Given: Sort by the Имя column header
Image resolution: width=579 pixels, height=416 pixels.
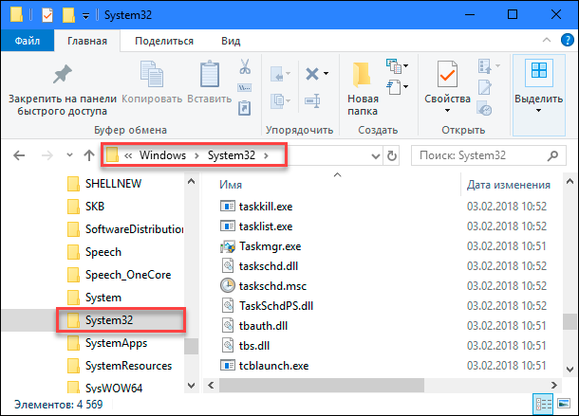Looking at the screenshot, I should [231, 185].
